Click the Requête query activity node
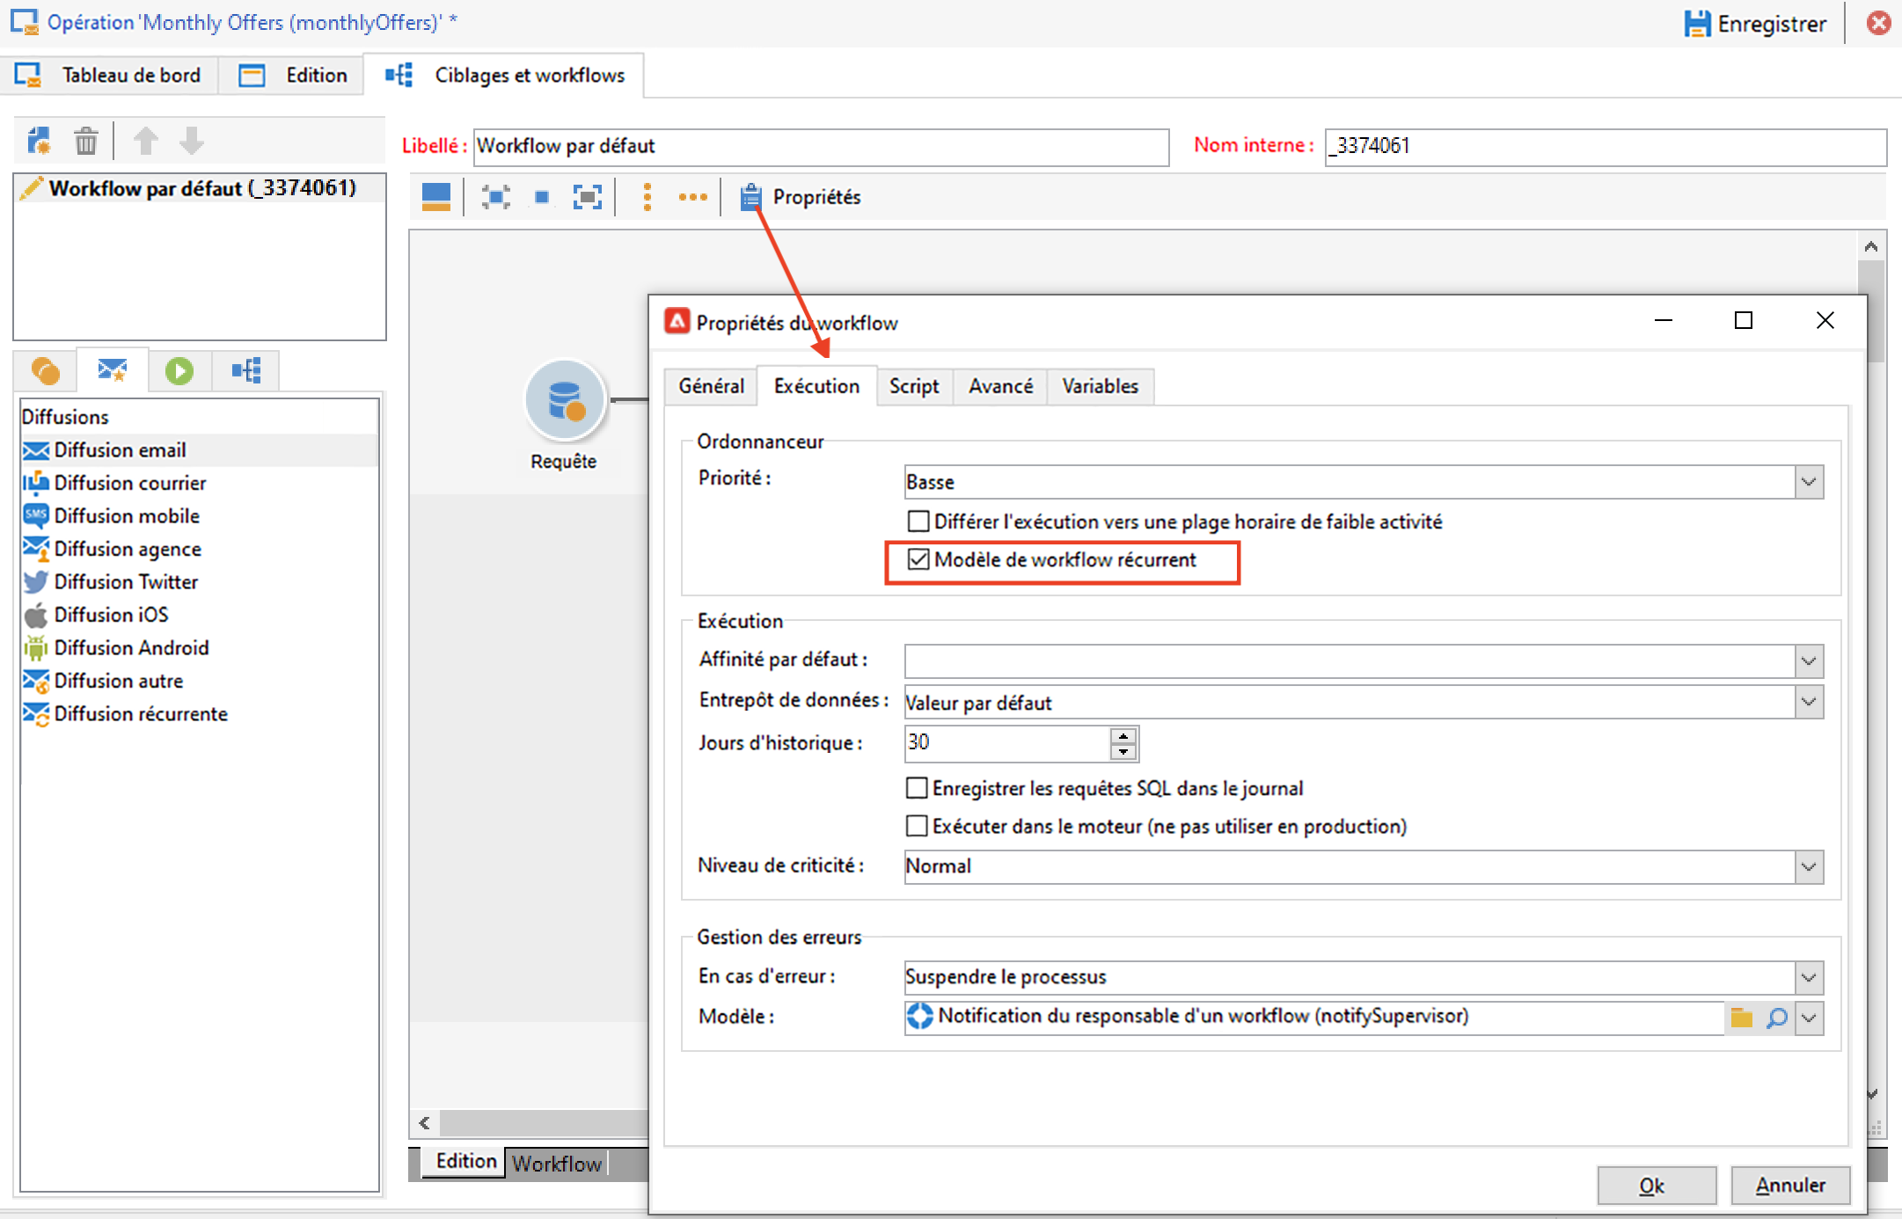Image resolution: width=1902 pixels, height=1219 pixels. point(565,401)
